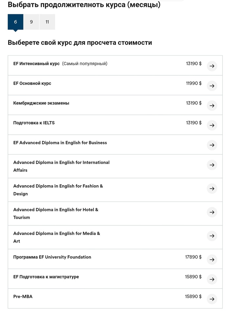The width and height of the screenshot is (230, 312).
Task: Open arrow next to EF Основной курс
Action: 212,86
